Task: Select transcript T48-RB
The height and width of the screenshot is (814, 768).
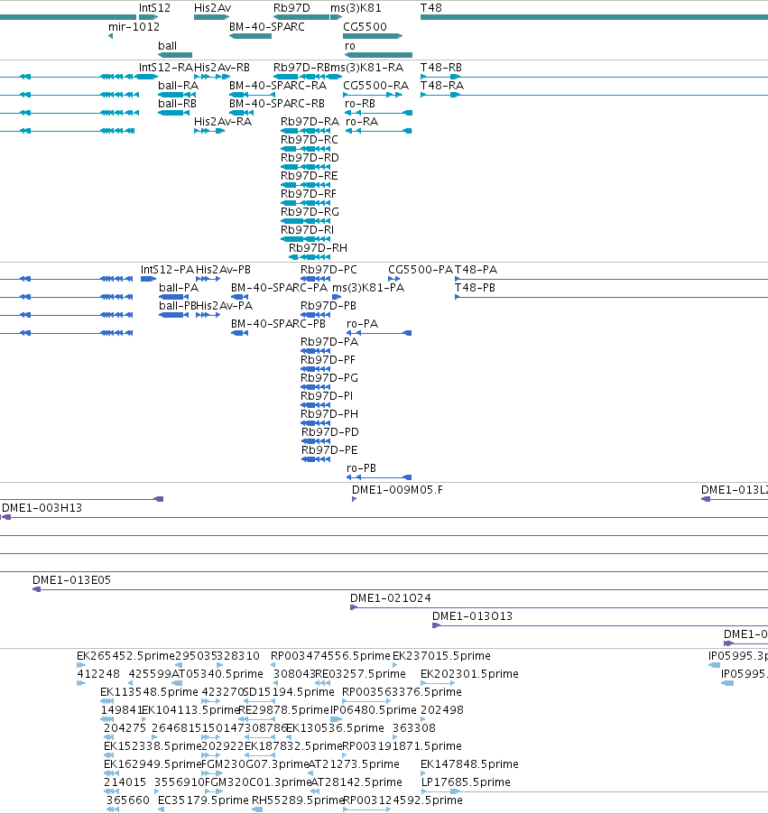Action: click(x=441, y=68)
